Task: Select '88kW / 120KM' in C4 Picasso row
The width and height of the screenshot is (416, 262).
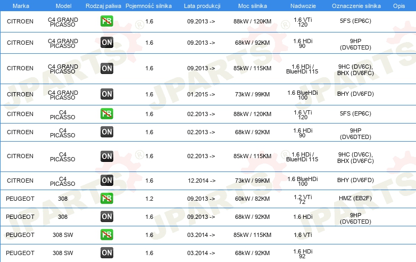Action: [x=252, y=114]
